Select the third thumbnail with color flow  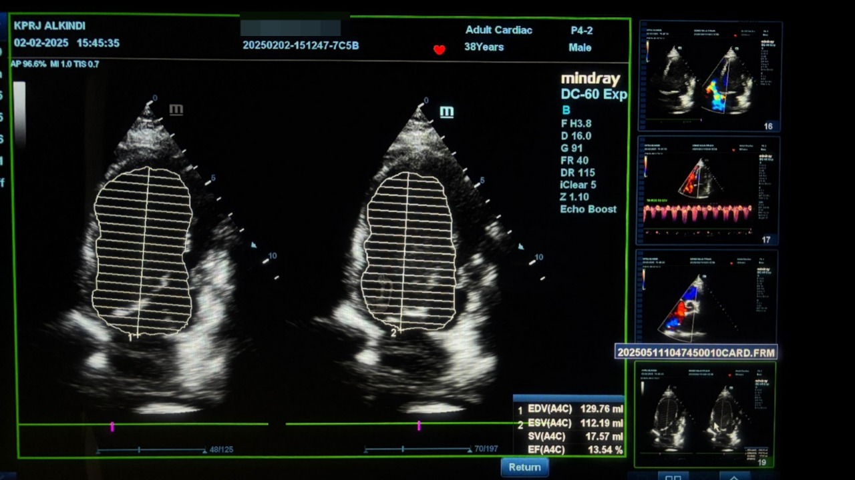[706, 297]
